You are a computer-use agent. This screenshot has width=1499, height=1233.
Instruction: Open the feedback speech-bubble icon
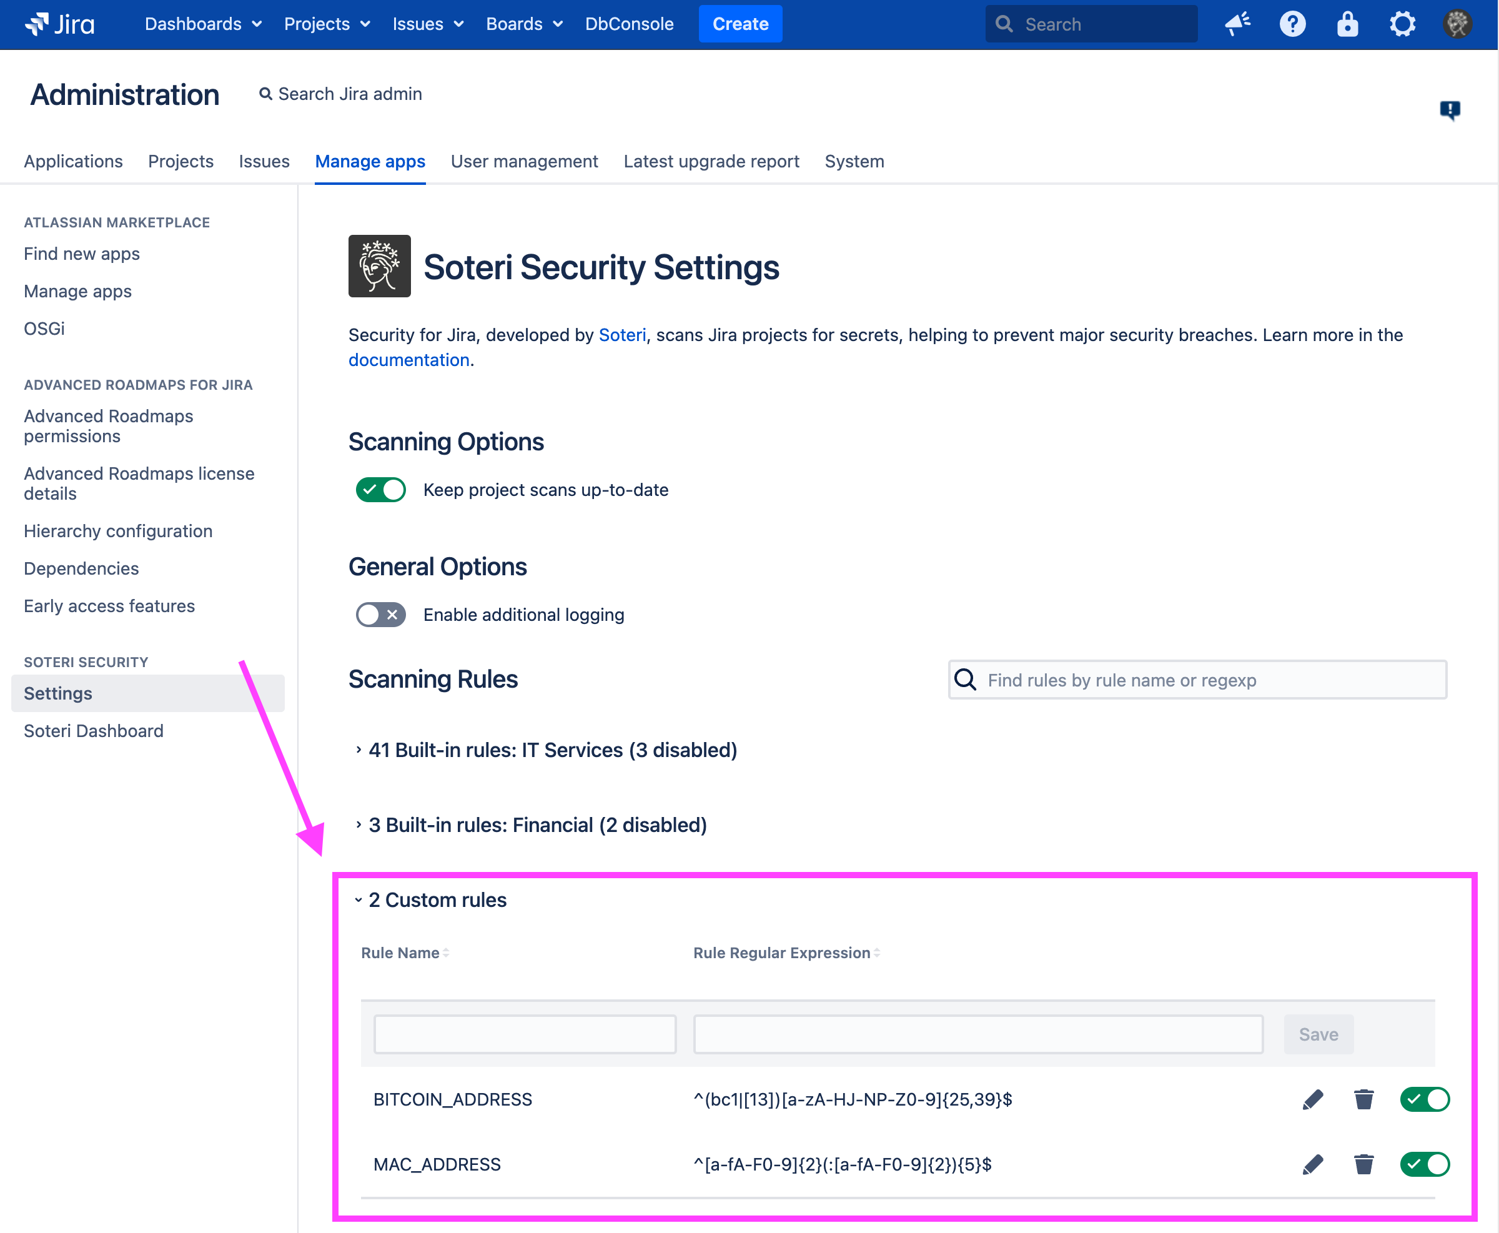(1450, 110)
